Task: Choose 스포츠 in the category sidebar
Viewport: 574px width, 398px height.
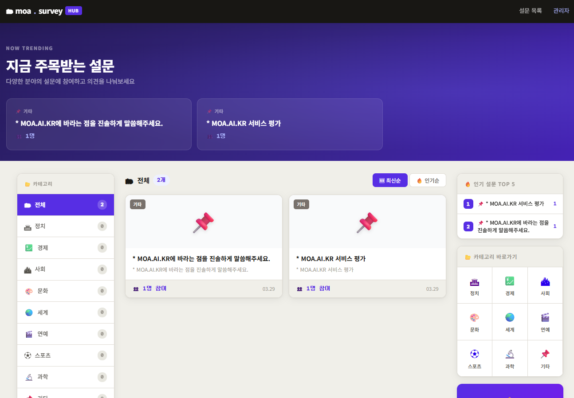Action: click(66, 355)
